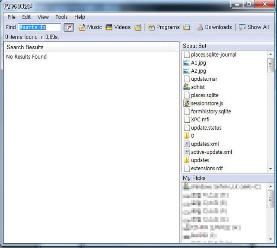
Task: Filter results by Programs
Action: [x=164, y=27]
